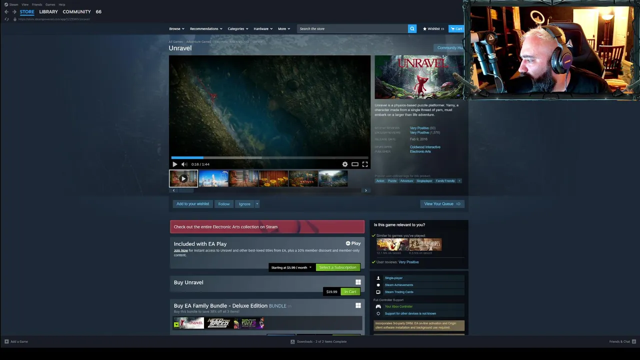The height and width of the screenshot is (360, 640).
Task: Click the Steam Trading Cards icon
Action: [x=378, y=292]
